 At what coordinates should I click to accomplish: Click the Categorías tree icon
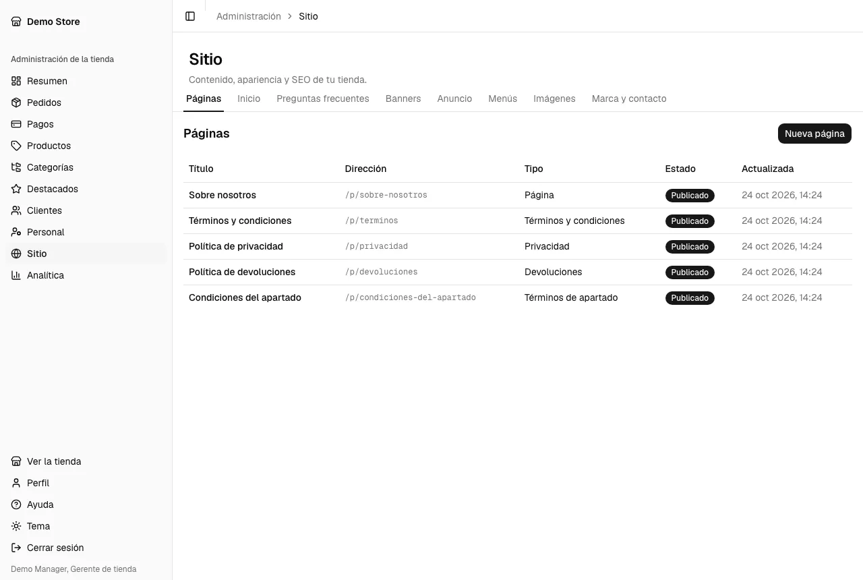(16, 167)
